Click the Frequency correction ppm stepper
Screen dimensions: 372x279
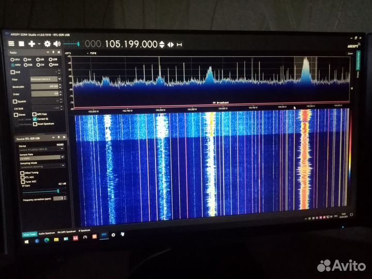[x=65, y=198]
